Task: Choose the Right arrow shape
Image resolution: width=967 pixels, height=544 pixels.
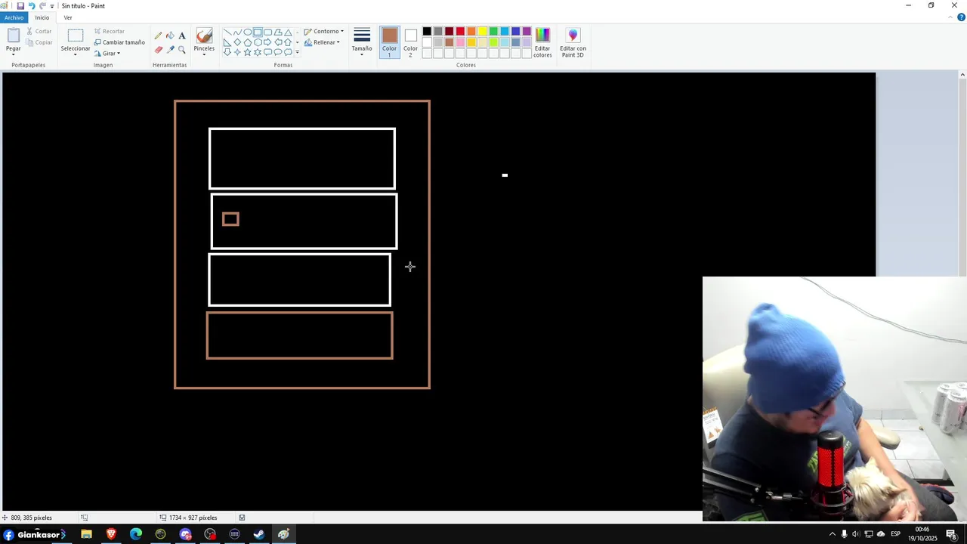Action: point(267,42)
